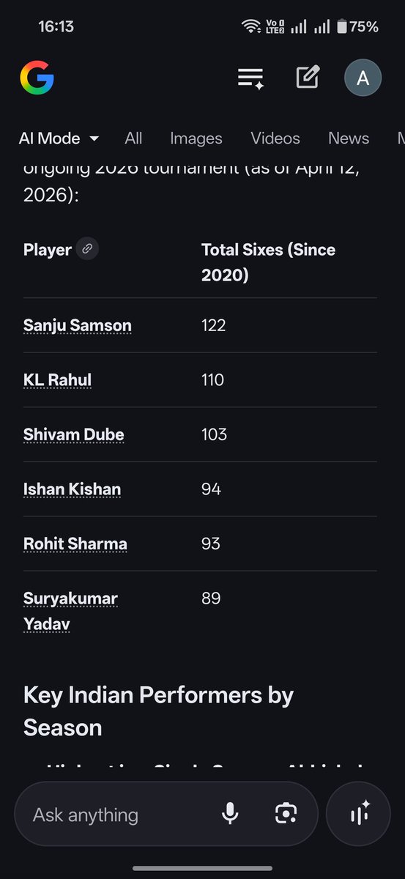Image resolution: width=405 pixels, height=879 pixels.
Task: Switch to the Images tab
Action: tap(196, 138)
